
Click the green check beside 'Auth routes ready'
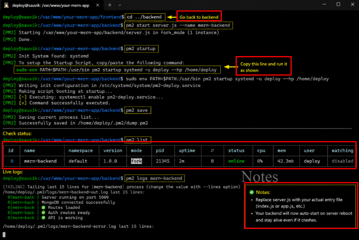pos(44,212)
